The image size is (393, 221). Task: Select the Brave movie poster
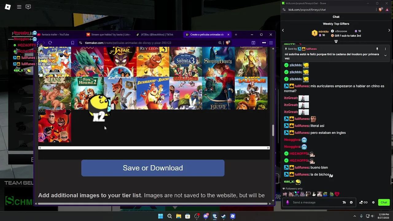pyautogui.click(x=218, y=93)
